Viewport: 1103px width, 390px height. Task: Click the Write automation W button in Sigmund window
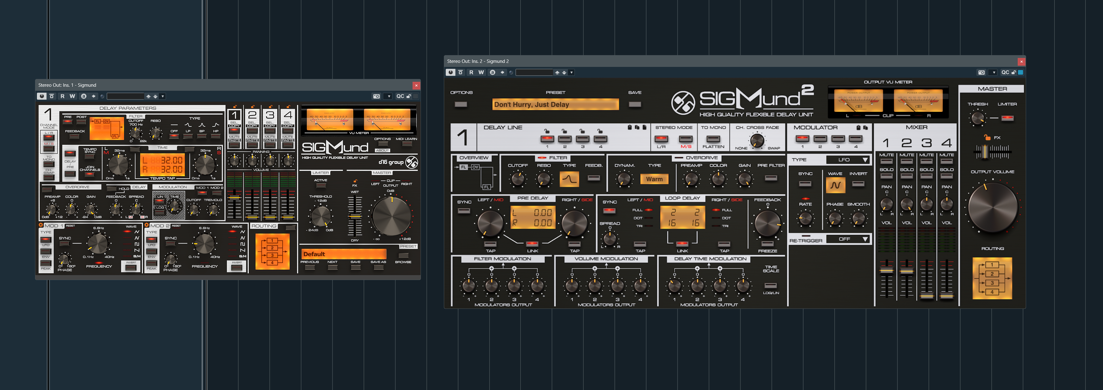[x=72, y=96]
